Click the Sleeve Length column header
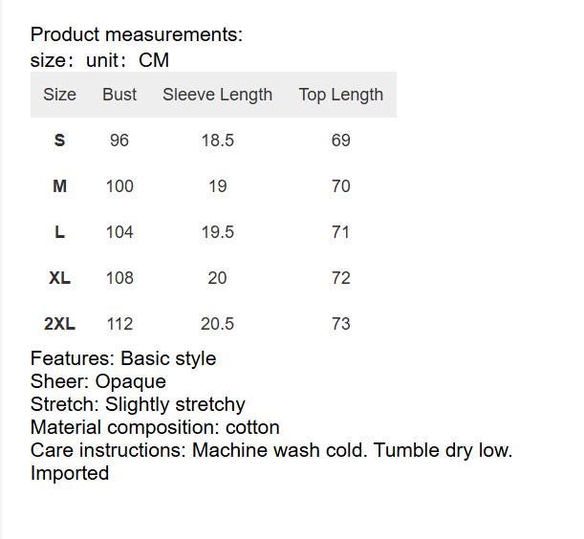The image size is (584, 539). 218,95
